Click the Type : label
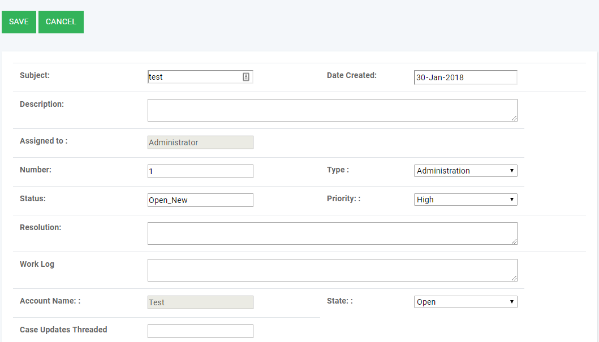The image size is (599, 342). 338,170
